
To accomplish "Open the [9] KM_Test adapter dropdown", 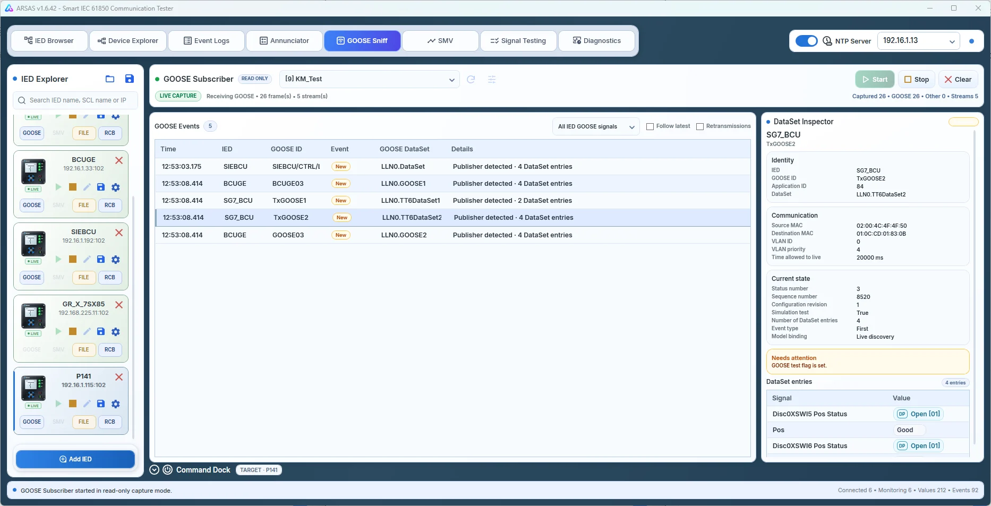I will pyautogui.click(x=370, y=79).
